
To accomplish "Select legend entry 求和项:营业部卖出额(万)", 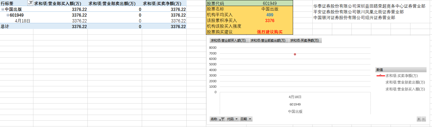I will click(x=405, y=82).
